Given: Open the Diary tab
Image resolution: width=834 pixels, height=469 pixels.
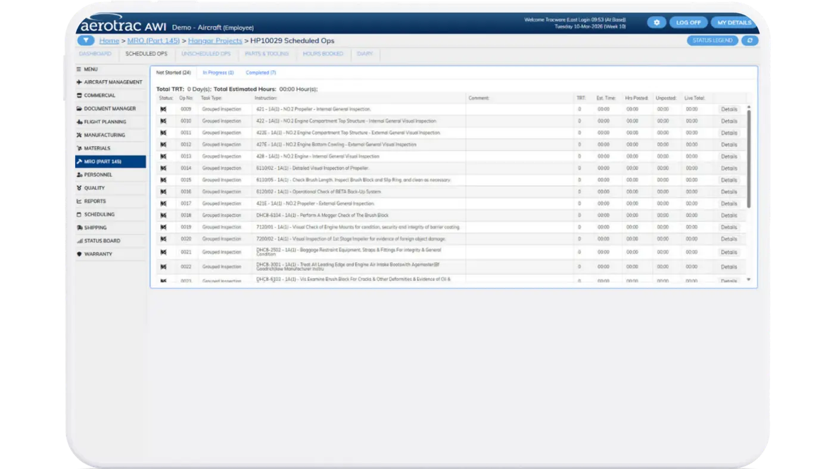Looking at the screenshot, I should click(365, 54).
